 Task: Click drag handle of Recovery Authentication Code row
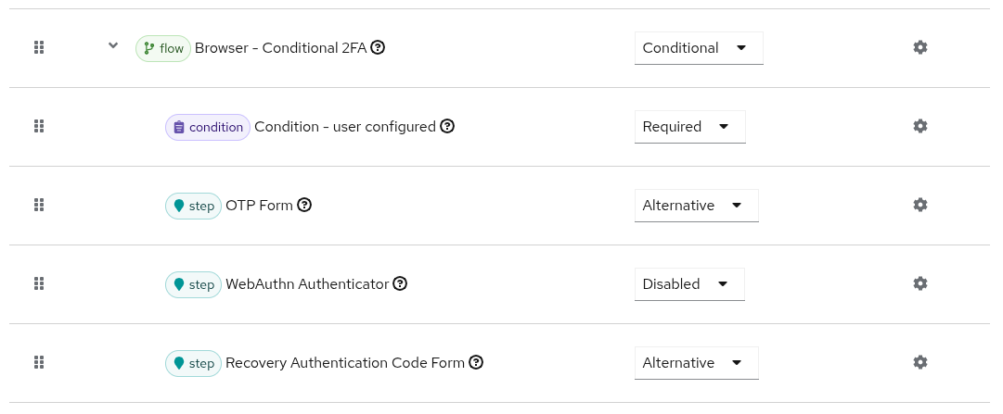(x=39, y=362)
